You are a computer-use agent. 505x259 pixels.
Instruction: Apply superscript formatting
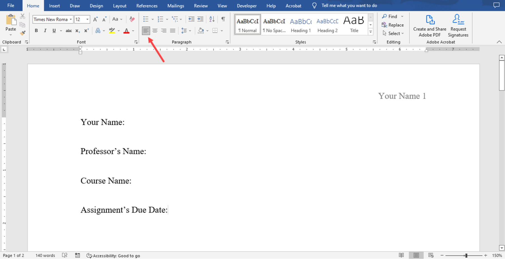[86, 31]
